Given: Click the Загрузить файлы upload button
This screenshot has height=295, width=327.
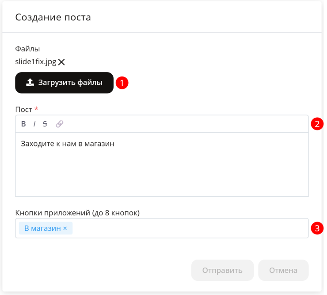Looking at the screenshot, I should click(64, 83).
